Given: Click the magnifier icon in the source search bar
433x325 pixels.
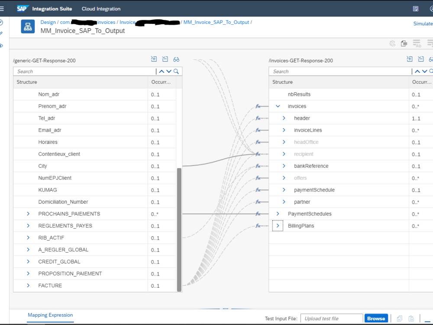Looking at the screenshot, I should (x=175, y=71).
